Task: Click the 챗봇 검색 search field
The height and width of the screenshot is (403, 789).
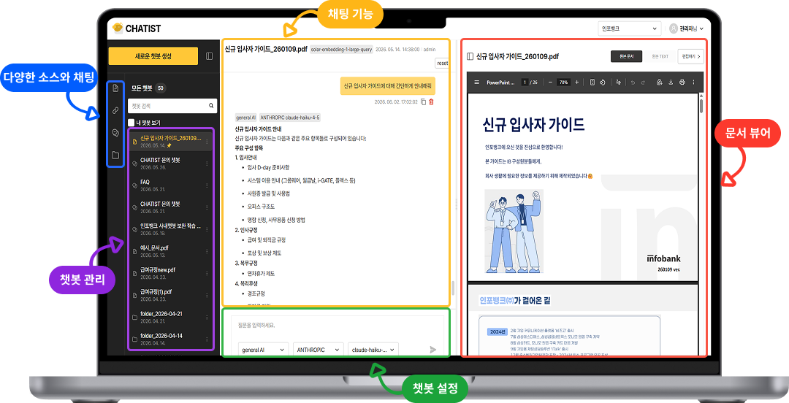Action: click(x=172, y=106)
